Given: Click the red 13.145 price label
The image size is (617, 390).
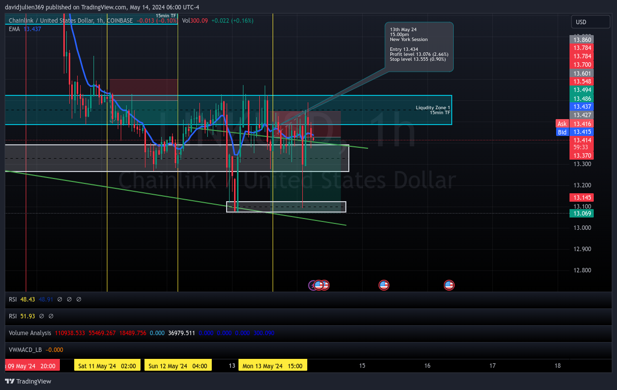Looking at the screenshot, I should [582, 197].
